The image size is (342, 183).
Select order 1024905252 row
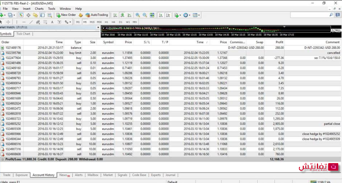(170, 124)
